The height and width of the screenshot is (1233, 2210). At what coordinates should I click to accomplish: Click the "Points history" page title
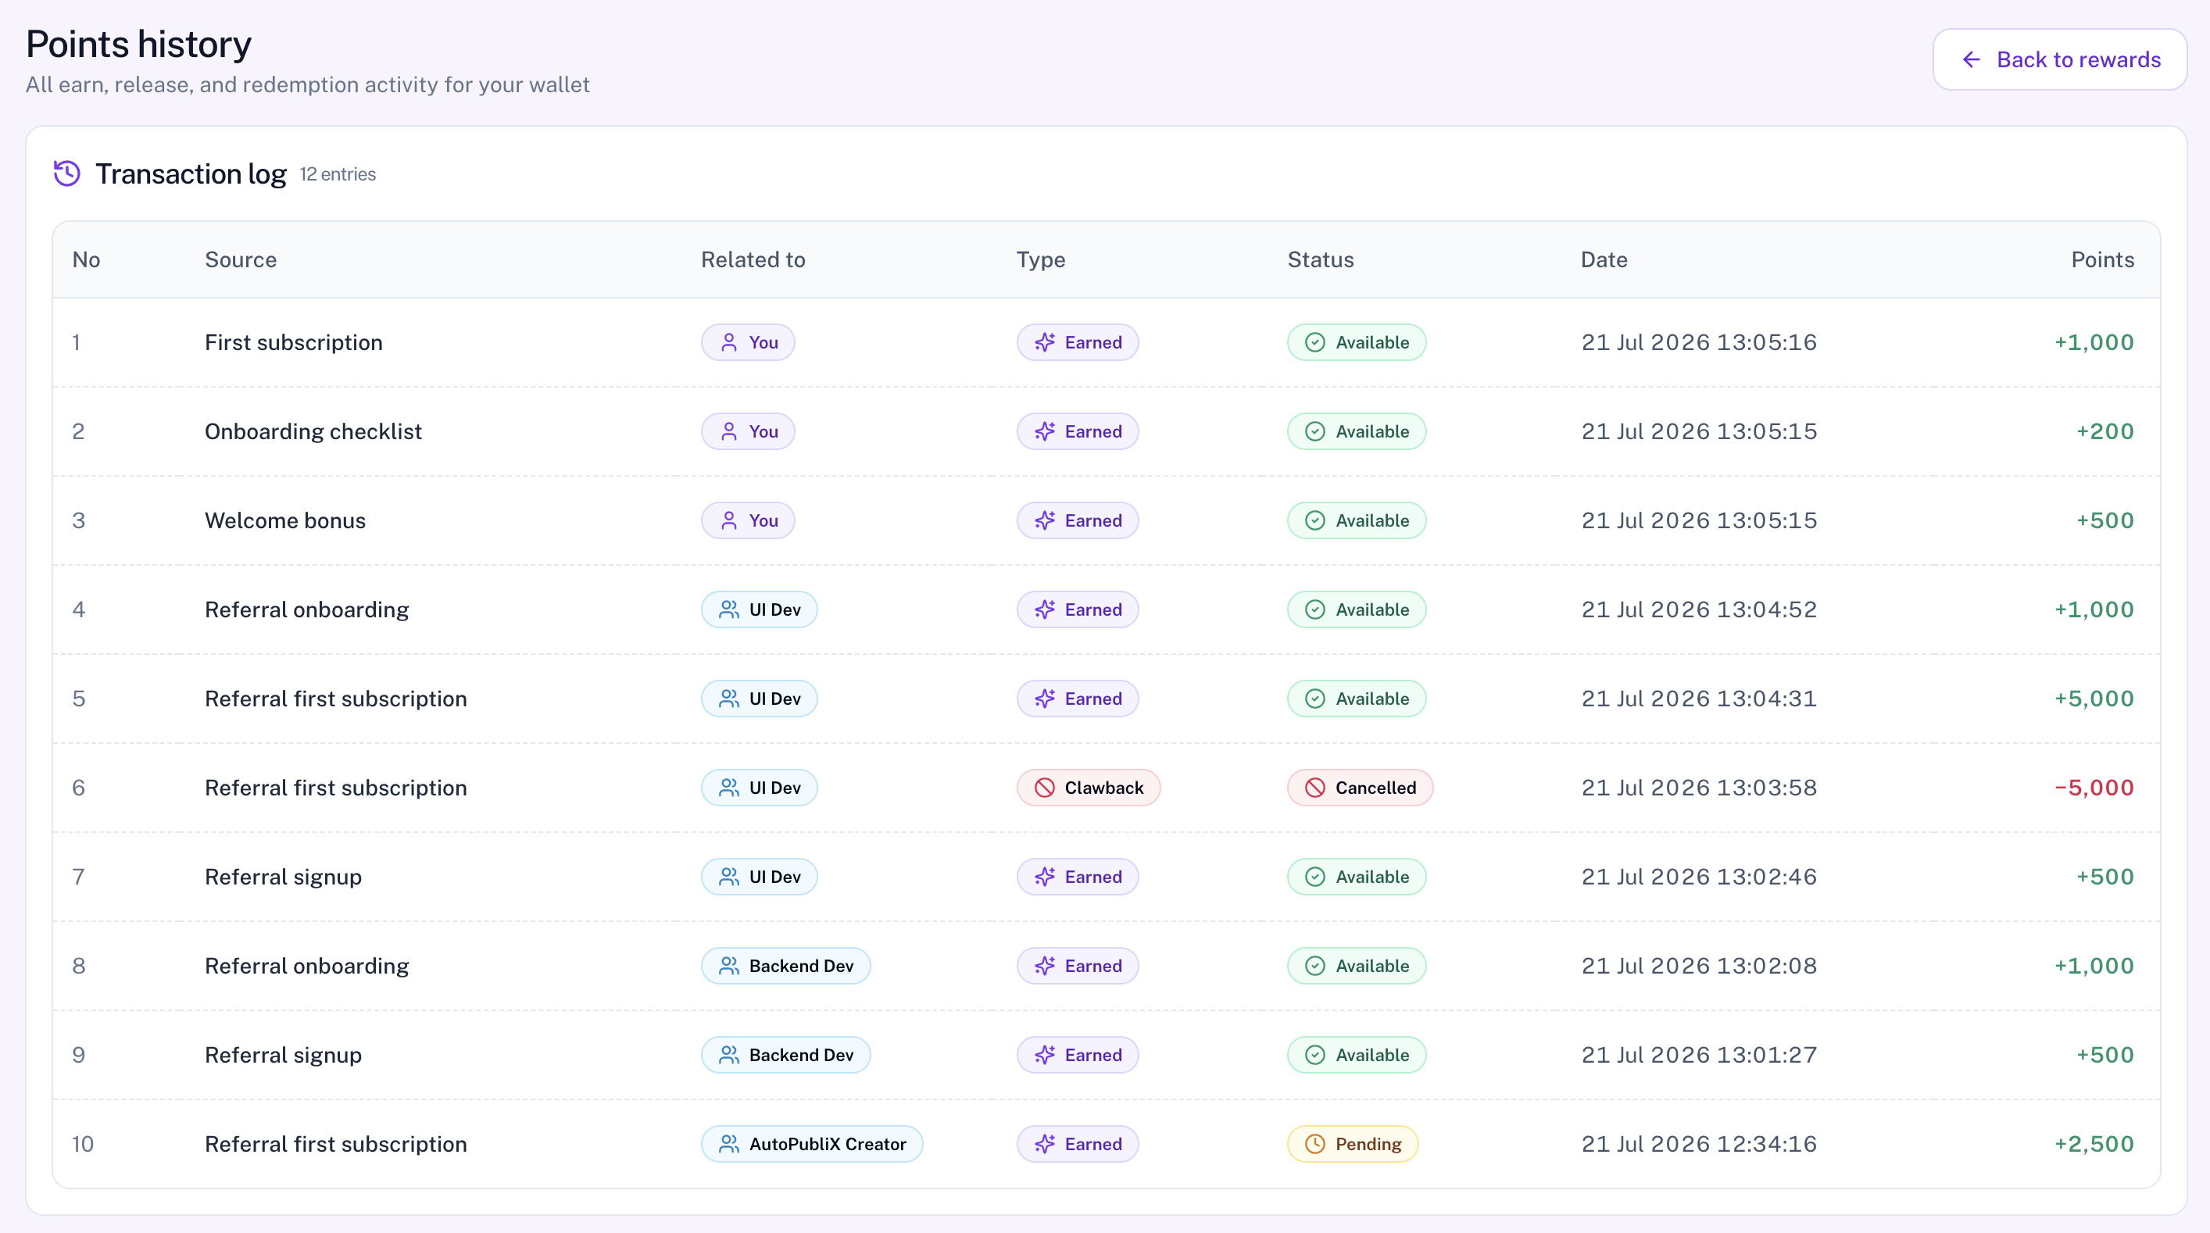(138, 44)
